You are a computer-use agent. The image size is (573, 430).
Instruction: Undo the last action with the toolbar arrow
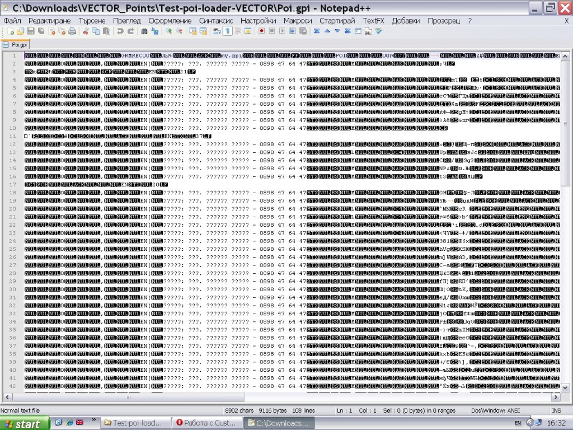pyautogui.click(x=120, y=31)
